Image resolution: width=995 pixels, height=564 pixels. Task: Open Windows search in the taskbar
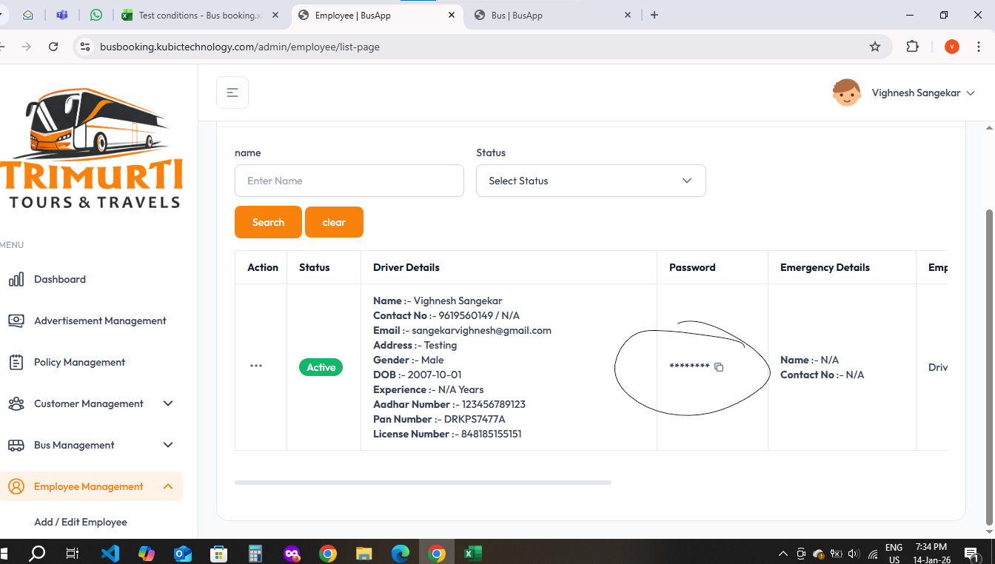tap(36, 553)
